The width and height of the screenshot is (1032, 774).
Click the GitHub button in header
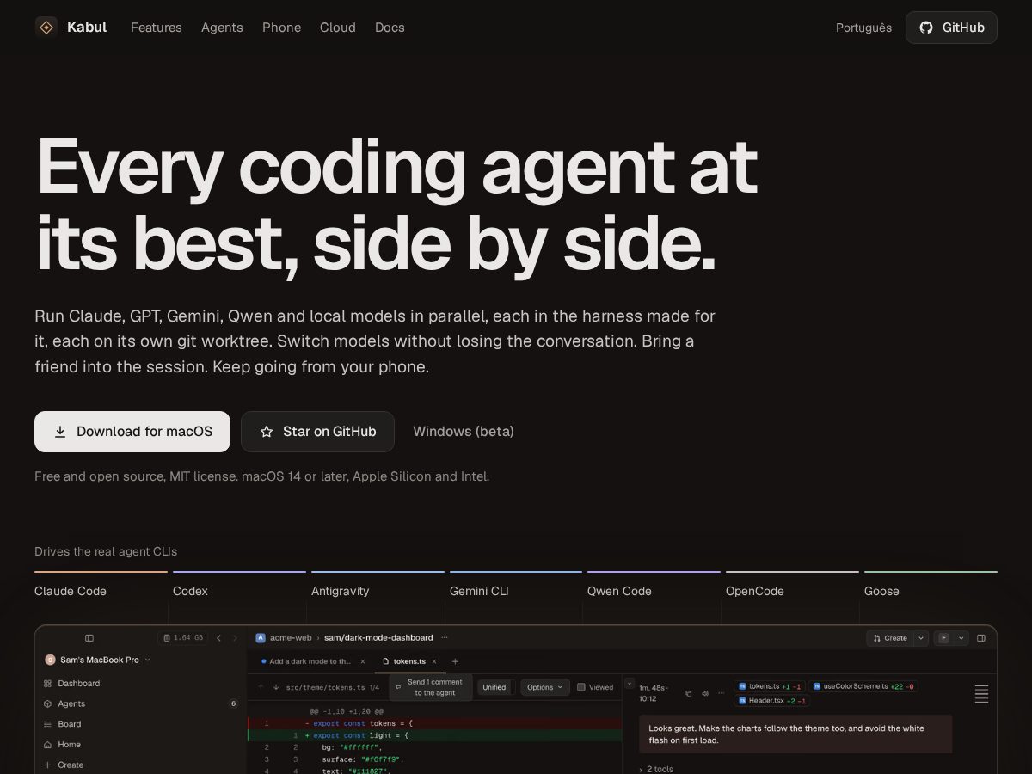(x=951, y=28)
